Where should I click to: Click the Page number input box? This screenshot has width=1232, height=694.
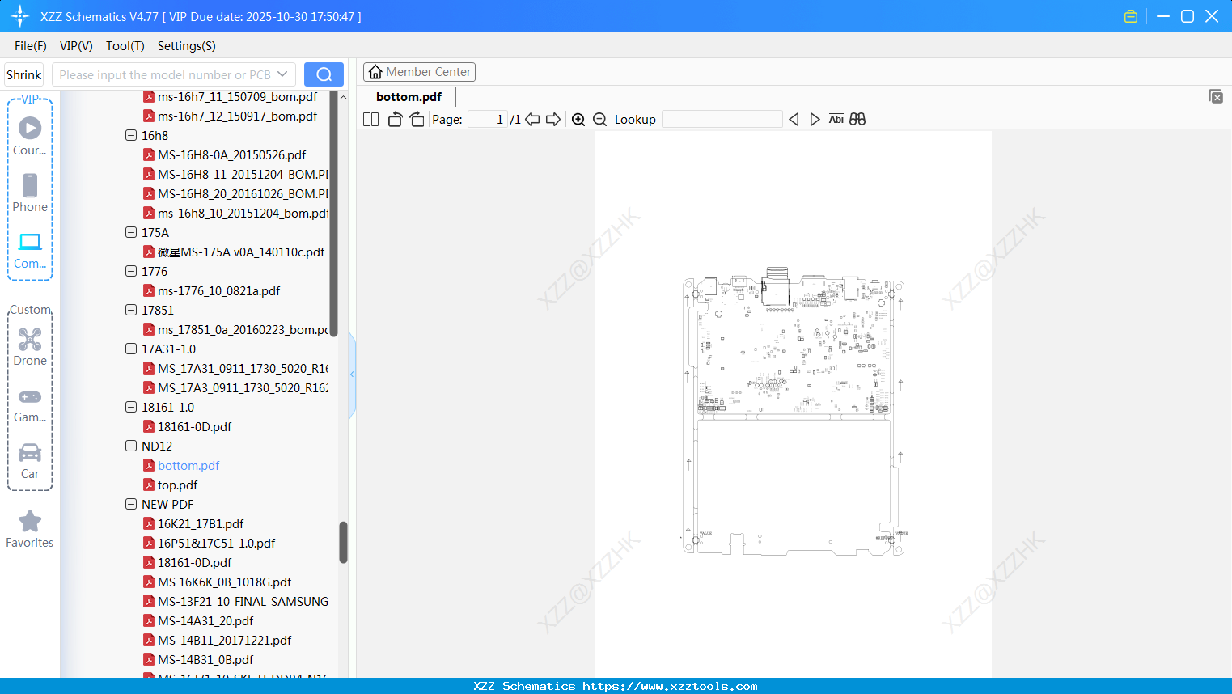(488, 120)
